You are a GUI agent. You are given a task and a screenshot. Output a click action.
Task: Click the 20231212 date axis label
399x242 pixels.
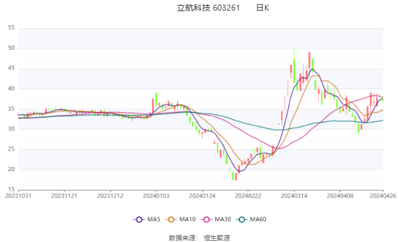tap(110, 196)
